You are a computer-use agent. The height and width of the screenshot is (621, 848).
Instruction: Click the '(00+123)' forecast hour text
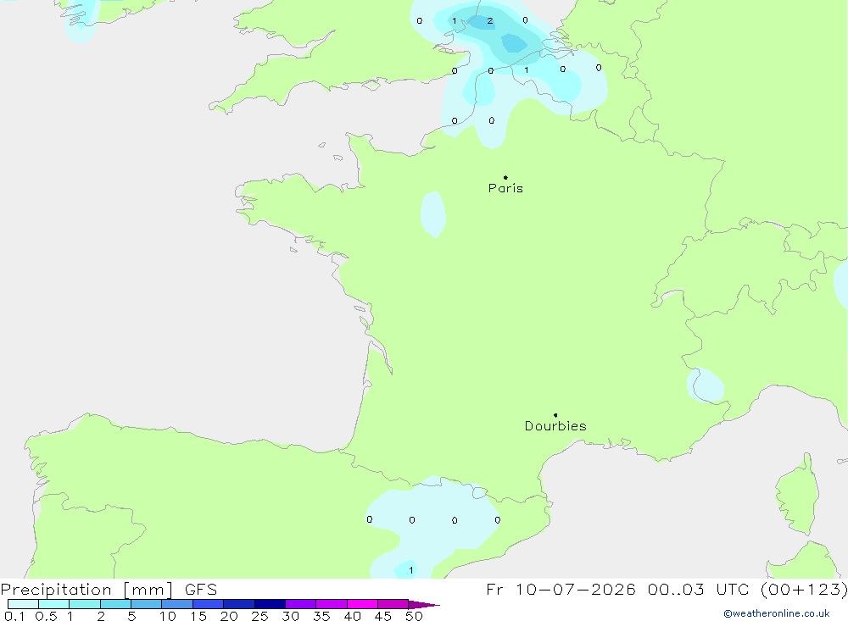click(804, 589)
